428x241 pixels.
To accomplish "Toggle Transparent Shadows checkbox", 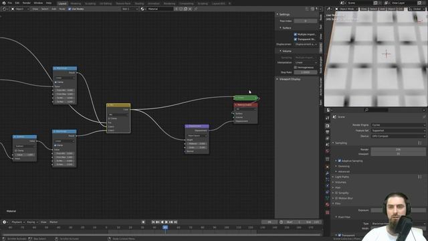I will click(296, 39).
